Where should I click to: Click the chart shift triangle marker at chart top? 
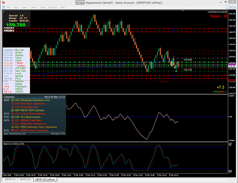(x=183, y=11)
